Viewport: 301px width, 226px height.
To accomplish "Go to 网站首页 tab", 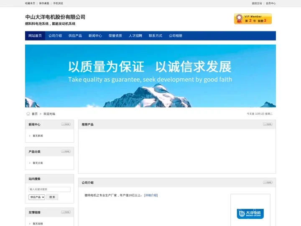I will tap(35, 36).
